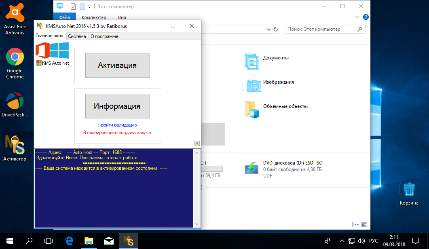Open taskbar search magnifier

coord(29,241)
